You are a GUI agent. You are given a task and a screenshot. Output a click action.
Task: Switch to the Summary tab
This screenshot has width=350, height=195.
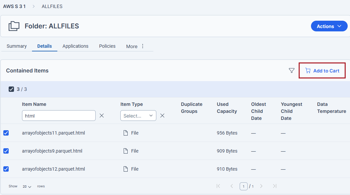(17, 46)
